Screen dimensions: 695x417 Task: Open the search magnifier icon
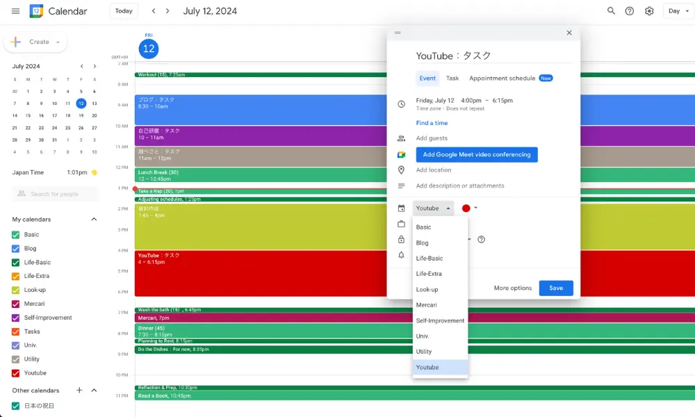pos(611,11)
